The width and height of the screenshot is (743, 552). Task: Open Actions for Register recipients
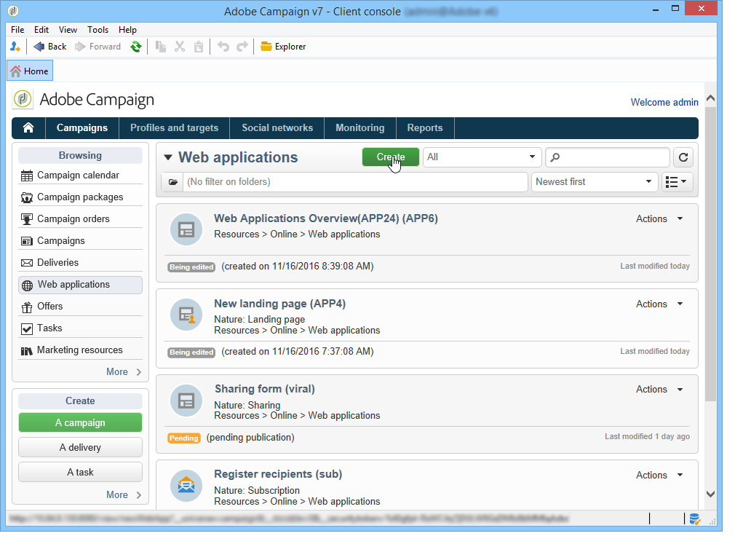(x=659, y=476)
